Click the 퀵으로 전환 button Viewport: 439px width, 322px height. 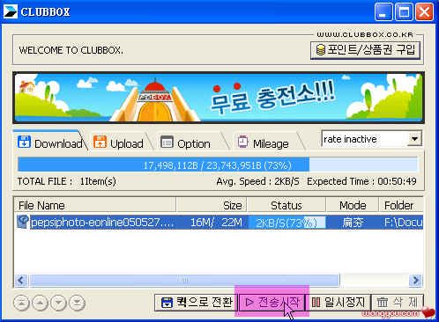point(196,302)
